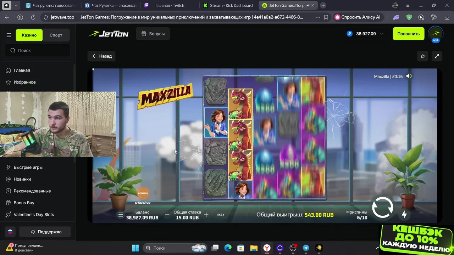Open the hamburger menu beside Казино

point(9,35)
